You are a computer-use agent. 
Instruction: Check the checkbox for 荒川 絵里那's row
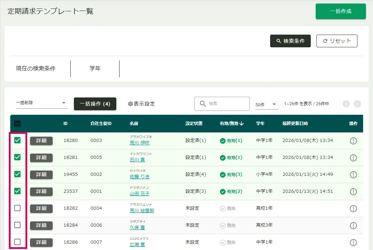(17, 208)
